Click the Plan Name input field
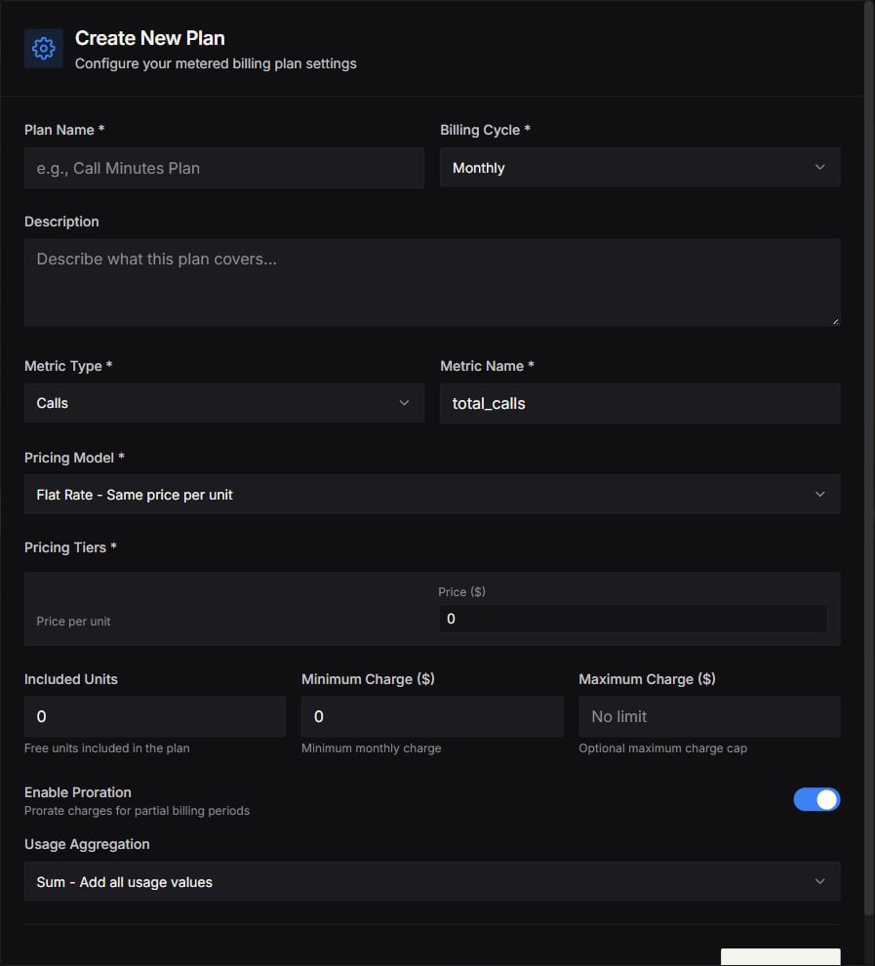This screenshot has width=875, height=966. tap(224, 168)
